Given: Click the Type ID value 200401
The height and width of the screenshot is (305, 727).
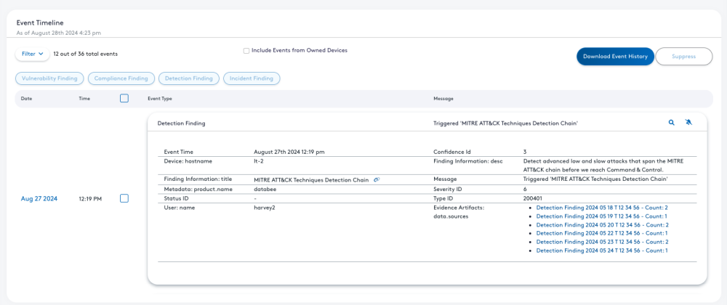Looking at the screenshot, I should pyautogui.click(x=532, y=198).
